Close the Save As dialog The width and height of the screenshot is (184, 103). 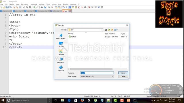[x=127, y=25]
